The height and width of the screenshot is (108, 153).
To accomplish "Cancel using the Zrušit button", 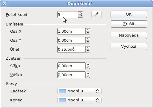I will click(129, 24).
